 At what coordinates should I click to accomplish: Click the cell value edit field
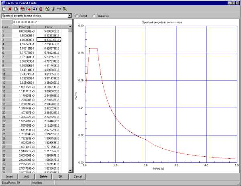[40, 22]
